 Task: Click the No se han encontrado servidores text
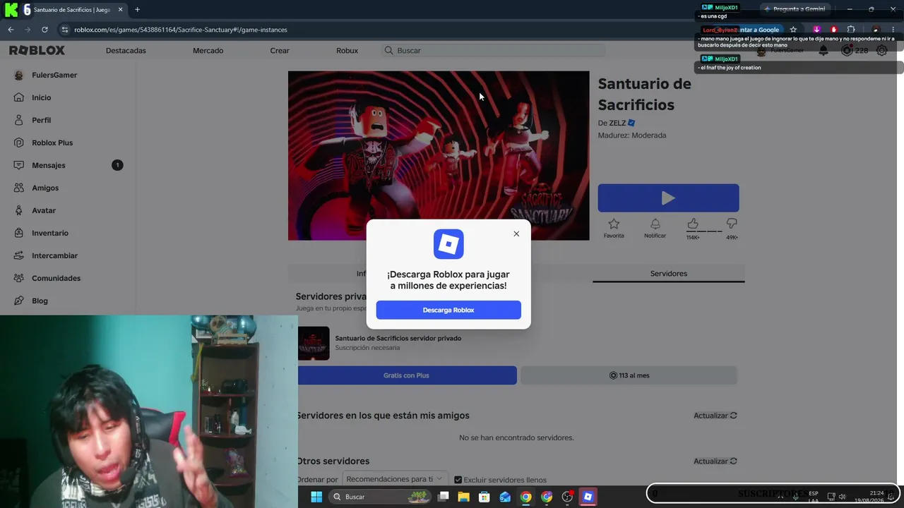[x=516, y=438]
